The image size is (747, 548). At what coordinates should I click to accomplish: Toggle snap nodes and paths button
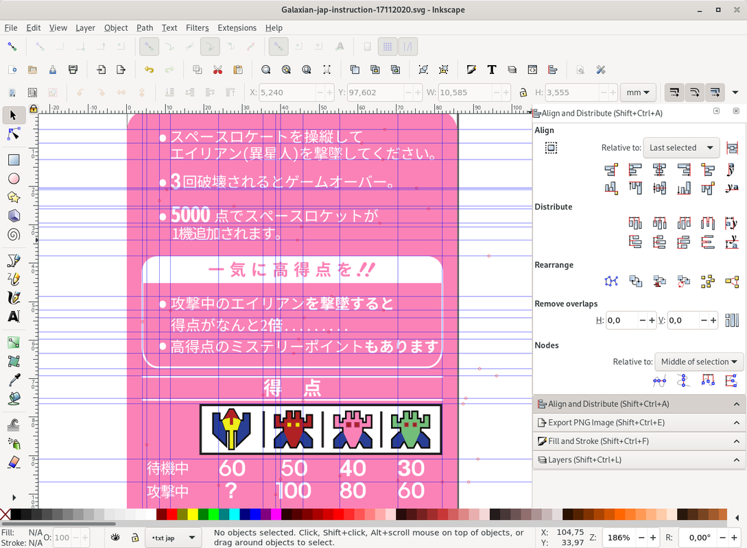coord(149,47)
